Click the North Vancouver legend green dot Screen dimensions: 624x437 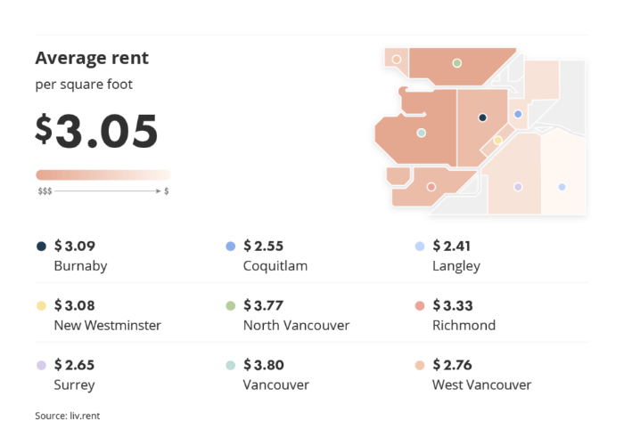[230, 305]
